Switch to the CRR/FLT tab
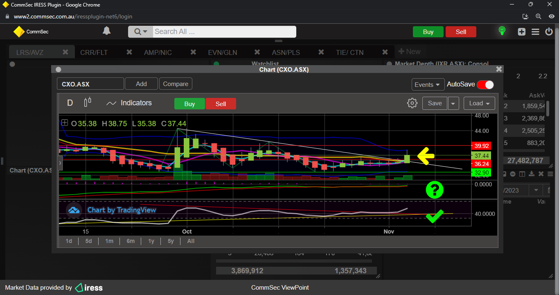 click(x=94, y=52)
